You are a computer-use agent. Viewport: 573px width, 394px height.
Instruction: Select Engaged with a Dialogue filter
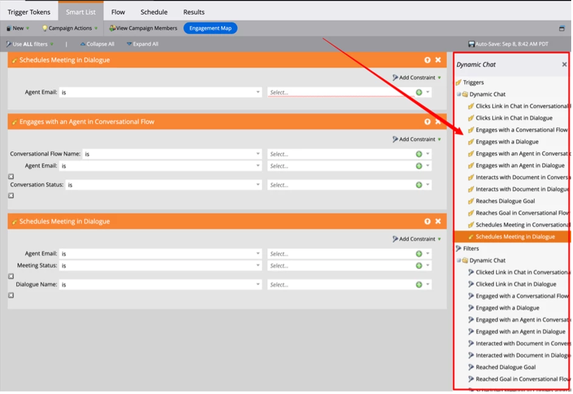[507, 308]
